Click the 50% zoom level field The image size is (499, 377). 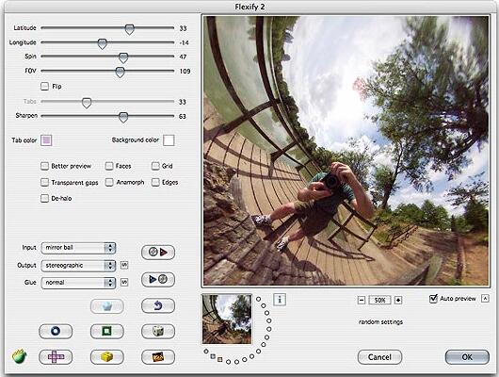tap(379, 300)
